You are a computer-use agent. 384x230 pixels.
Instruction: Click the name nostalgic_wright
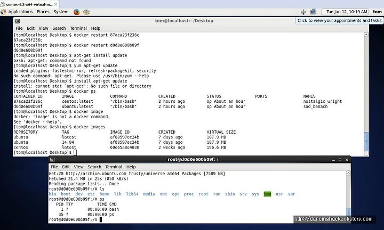(x=323, y=102)
